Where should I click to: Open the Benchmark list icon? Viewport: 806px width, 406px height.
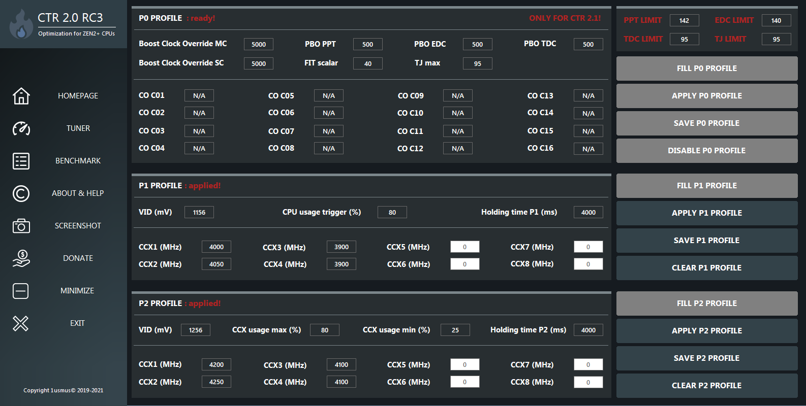point(21,161)
